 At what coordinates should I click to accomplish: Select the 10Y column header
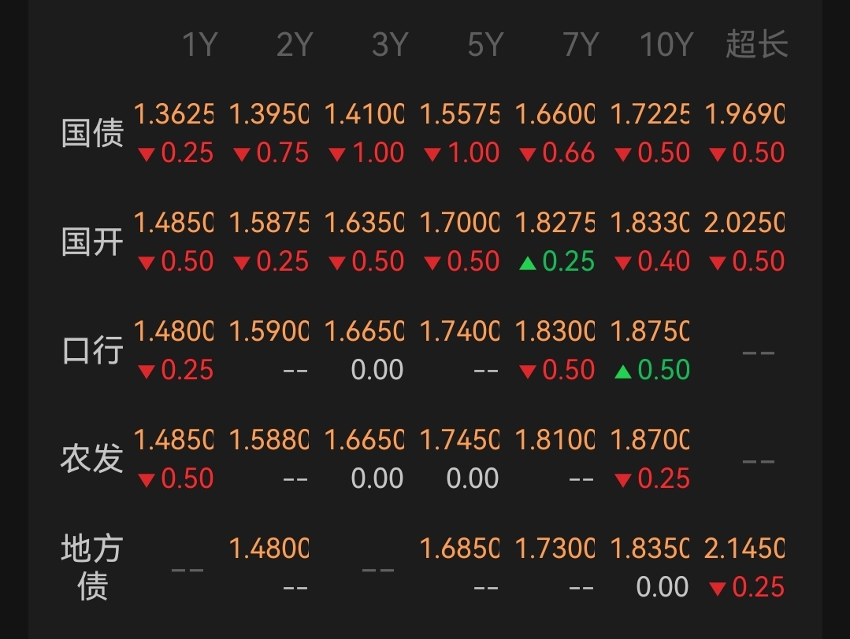click(x=666, y=44)
